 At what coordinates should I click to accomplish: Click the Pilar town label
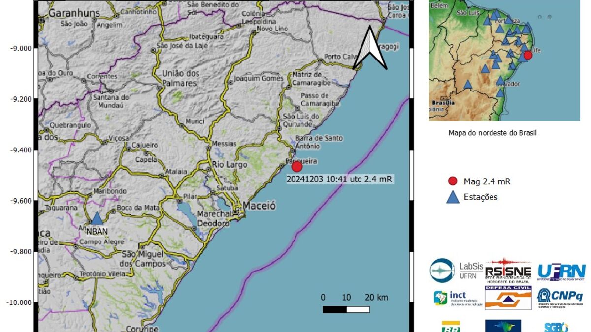(190, 196)
